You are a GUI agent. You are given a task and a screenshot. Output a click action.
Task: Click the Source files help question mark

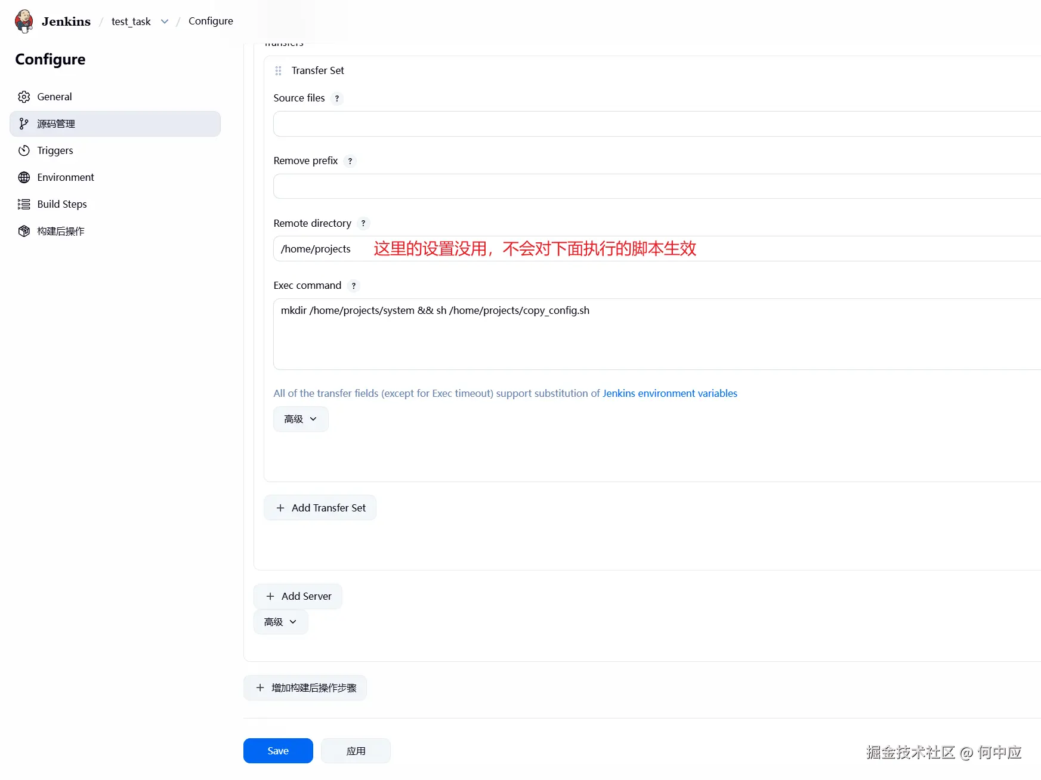[337, 98]
